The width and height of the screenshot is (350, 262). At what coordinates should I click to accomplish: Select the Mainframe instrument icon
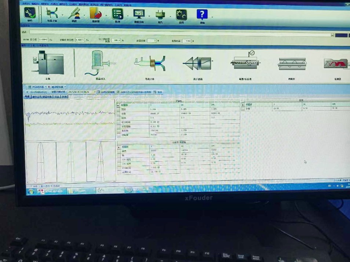pos(47,63)
